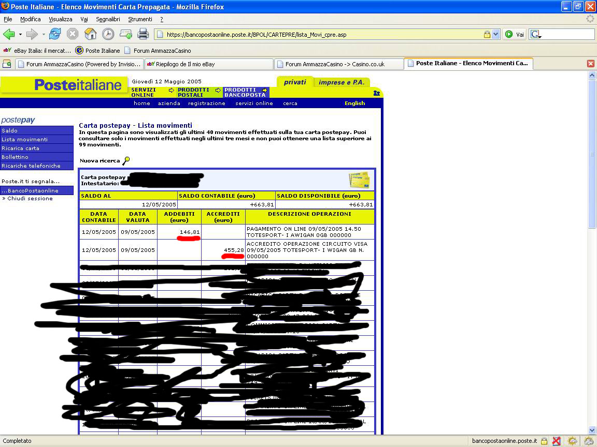Click the home nav link
The image size is (597, 447).
point(142,103)
